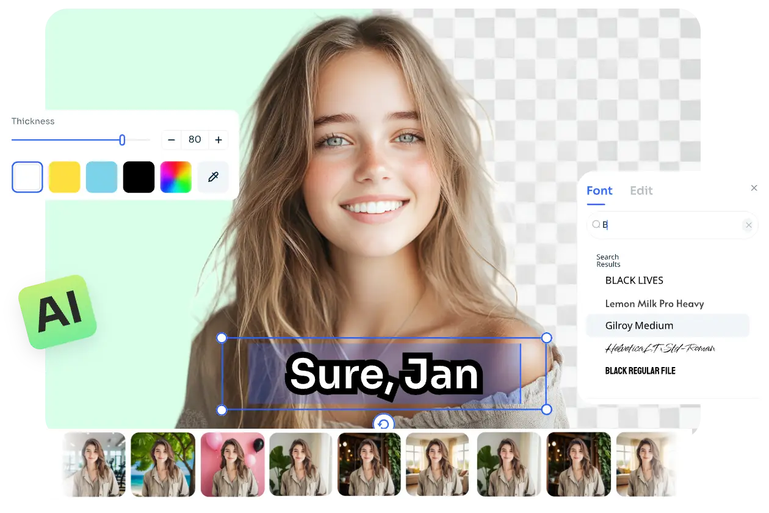Decrease thickness with minus button
This screenshot has width=769, height=513.
(171, 140)
